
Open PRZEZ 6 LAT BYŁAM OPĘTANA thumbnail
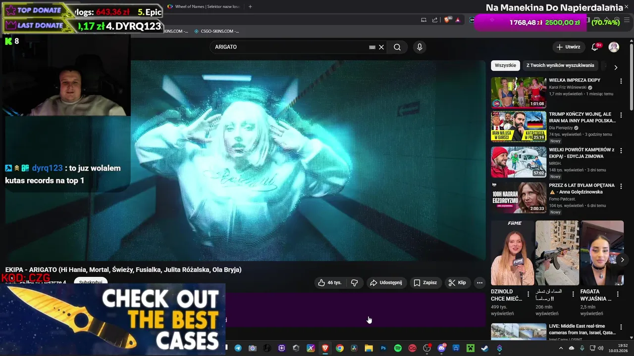[519, 198]
